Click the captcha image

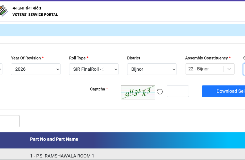point(138,92)
